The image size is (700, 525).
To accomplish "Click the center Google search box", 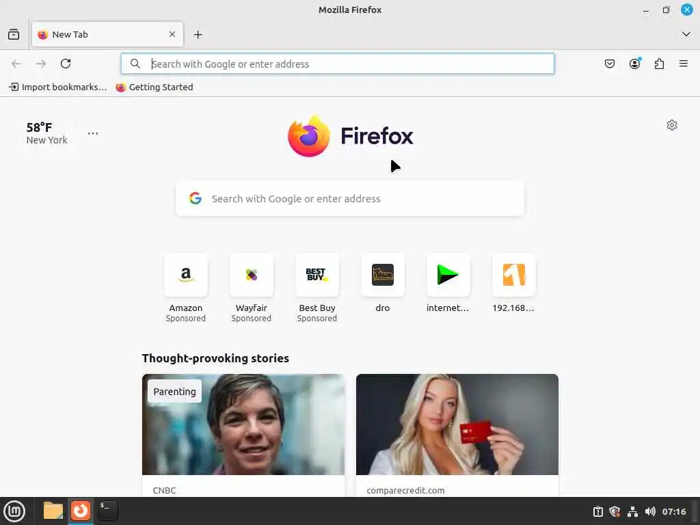I will 350,199.
